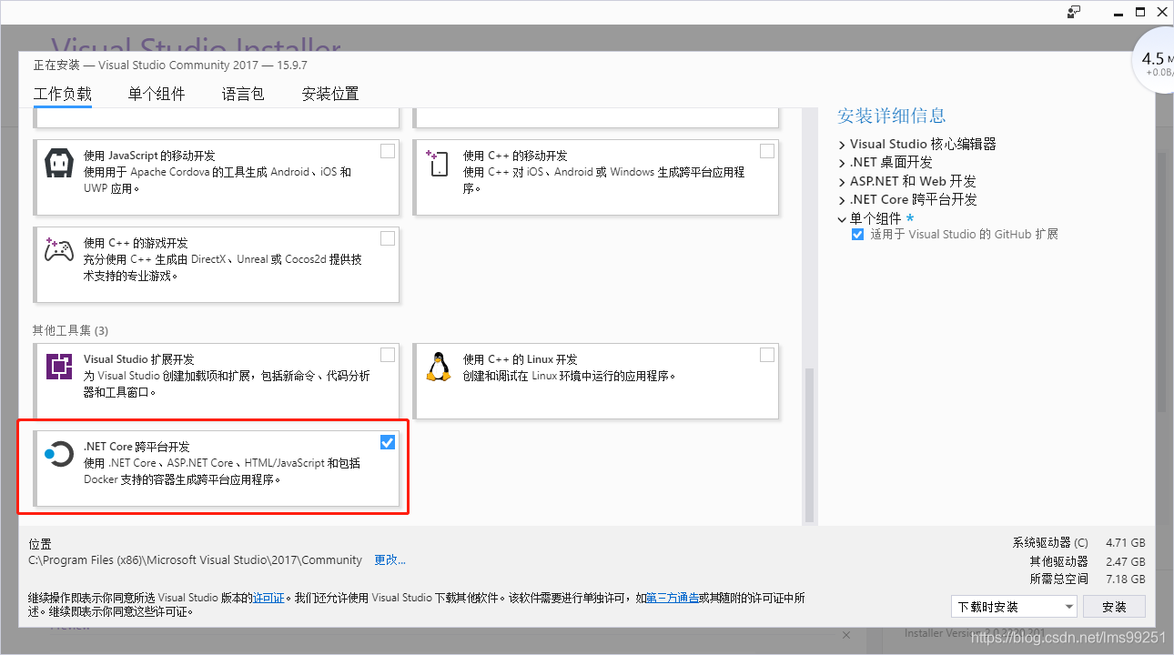Click the 更改... location link
Image resolution: width=1174 pixels, height=655 pixels.
(390, 559)
